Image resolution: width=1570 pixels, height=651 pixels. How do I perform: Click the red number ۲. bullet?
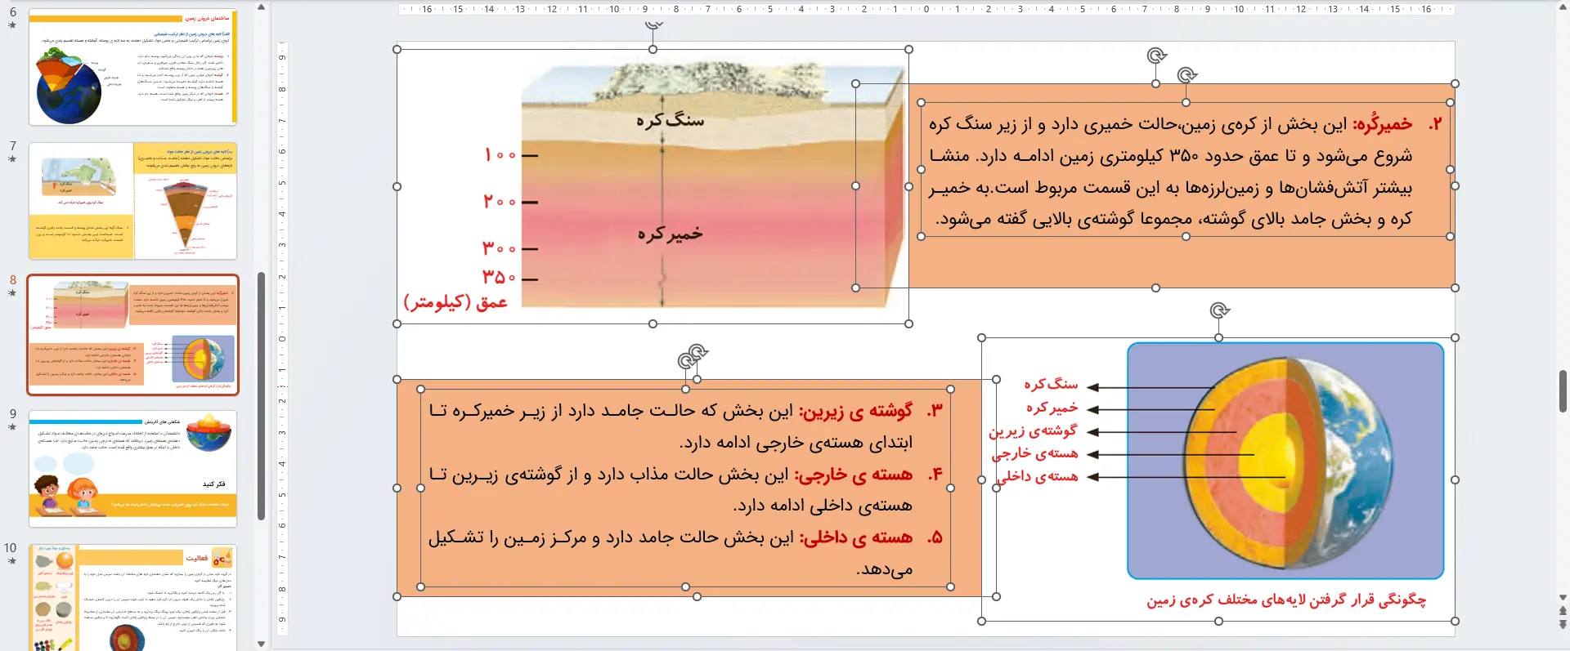pyautogui.click(x=1435, y=124)
